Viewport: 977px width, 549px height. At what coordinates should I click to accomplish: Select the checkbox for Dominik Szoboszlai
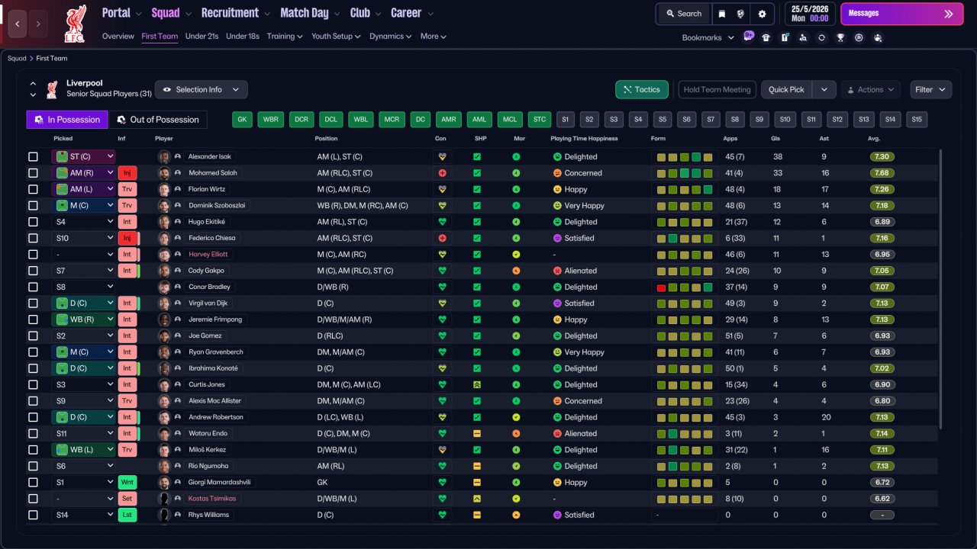coord(33,206)
